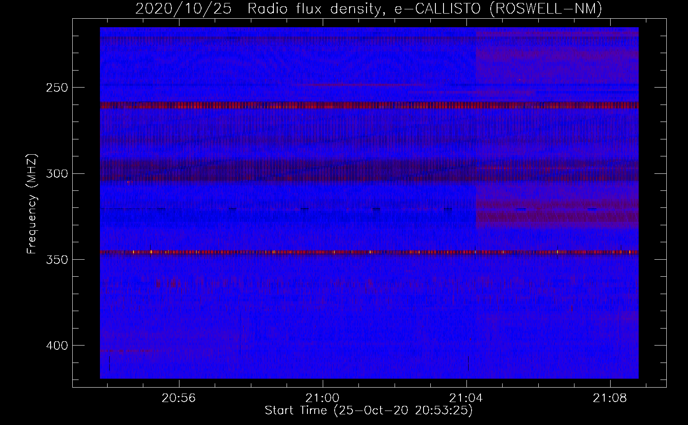Click the 350 frequency tick label

(x=57, y=260)
